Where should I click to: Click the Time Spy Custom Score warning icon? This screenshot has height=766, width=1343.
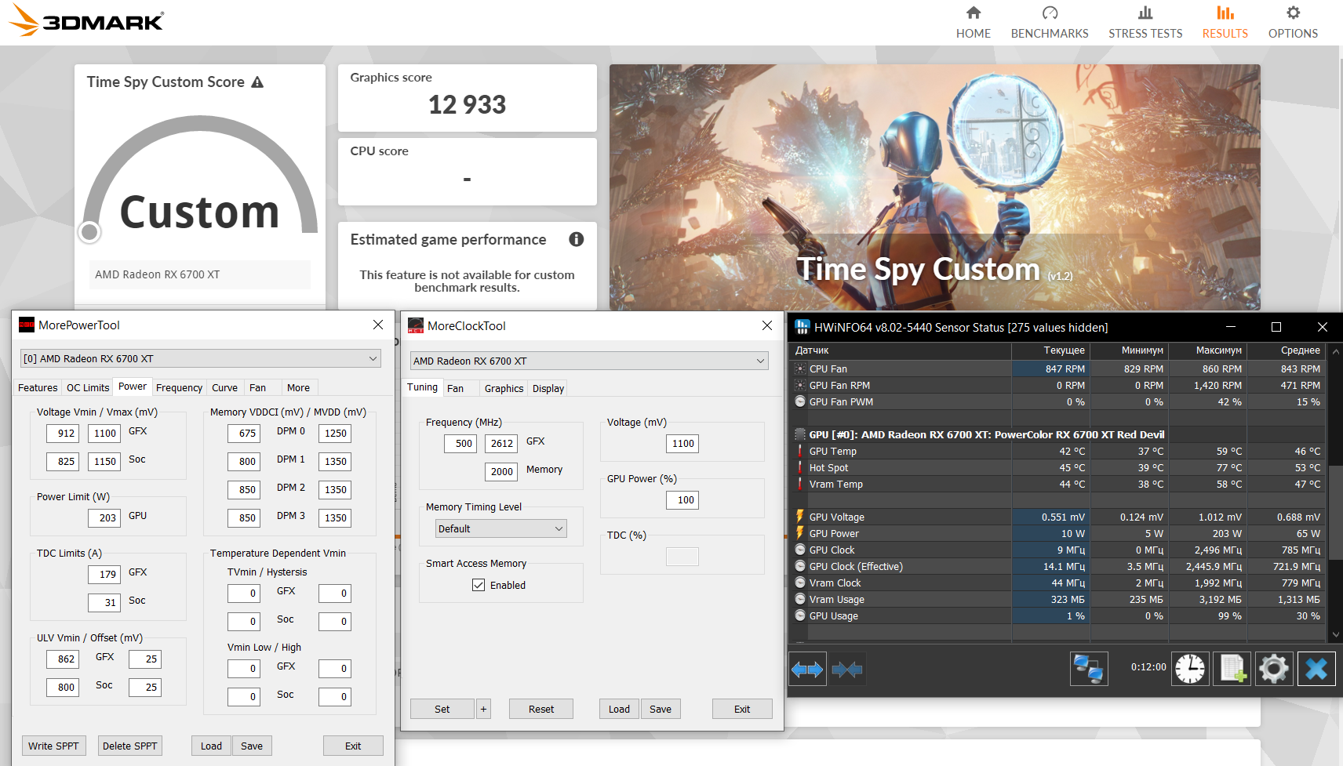point(257,82)
